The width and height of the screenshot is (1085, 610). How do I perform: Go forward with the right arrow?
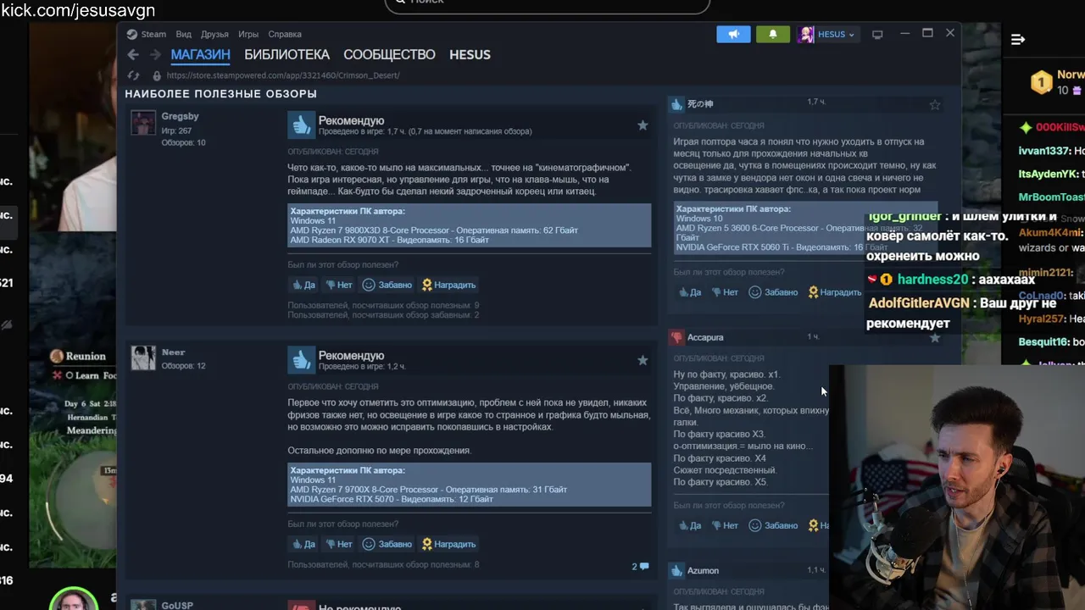[155, 54]
